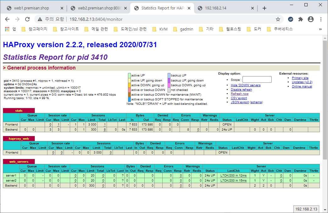Image resolution: width=328 pixels, height=213 pixels.
Task: Click scrollbar down arrow at page bottom
Action: click(325, 210)
